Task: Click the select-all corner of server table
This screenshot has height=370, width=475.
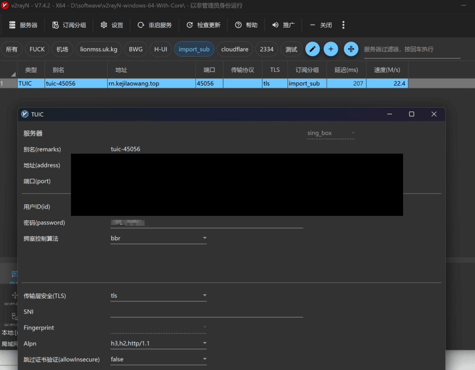Action: (x=8, y=70)
